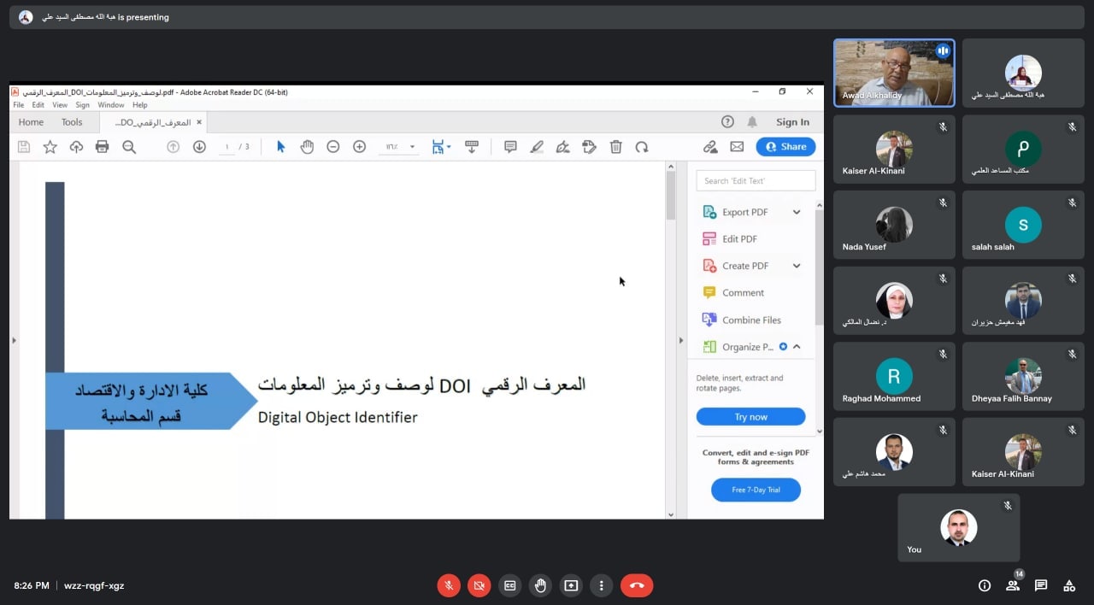Expand the Create PDF options
This screenshot has height=605, width=1094.
pos(797,266)
